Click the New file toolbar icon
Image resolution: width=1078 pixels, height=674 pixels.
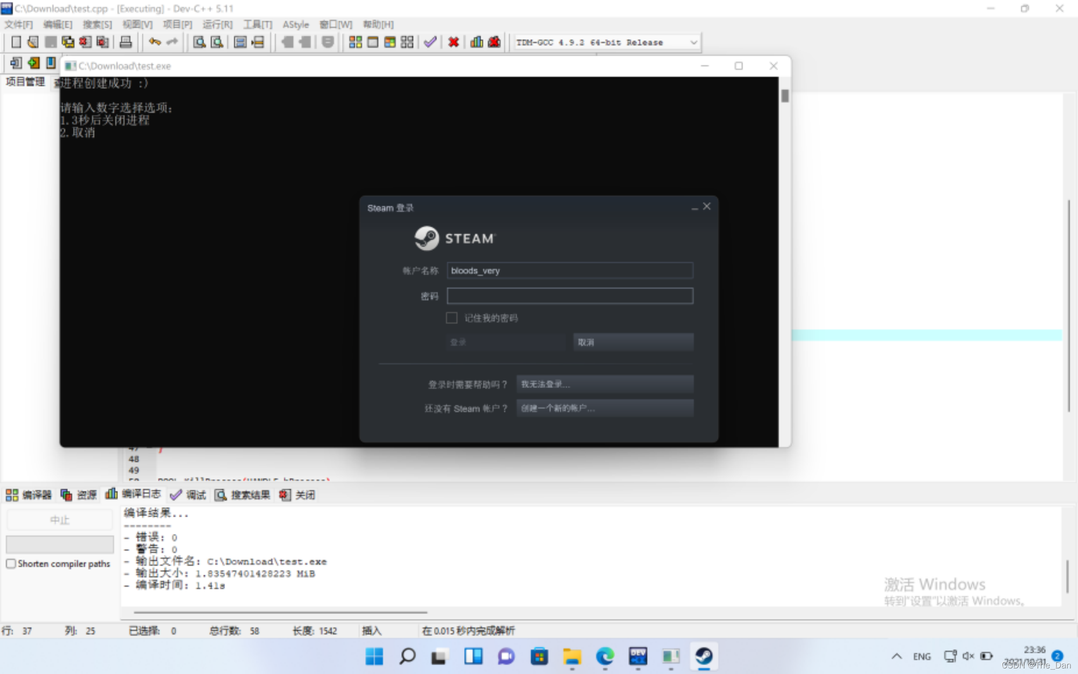(16, 42)
